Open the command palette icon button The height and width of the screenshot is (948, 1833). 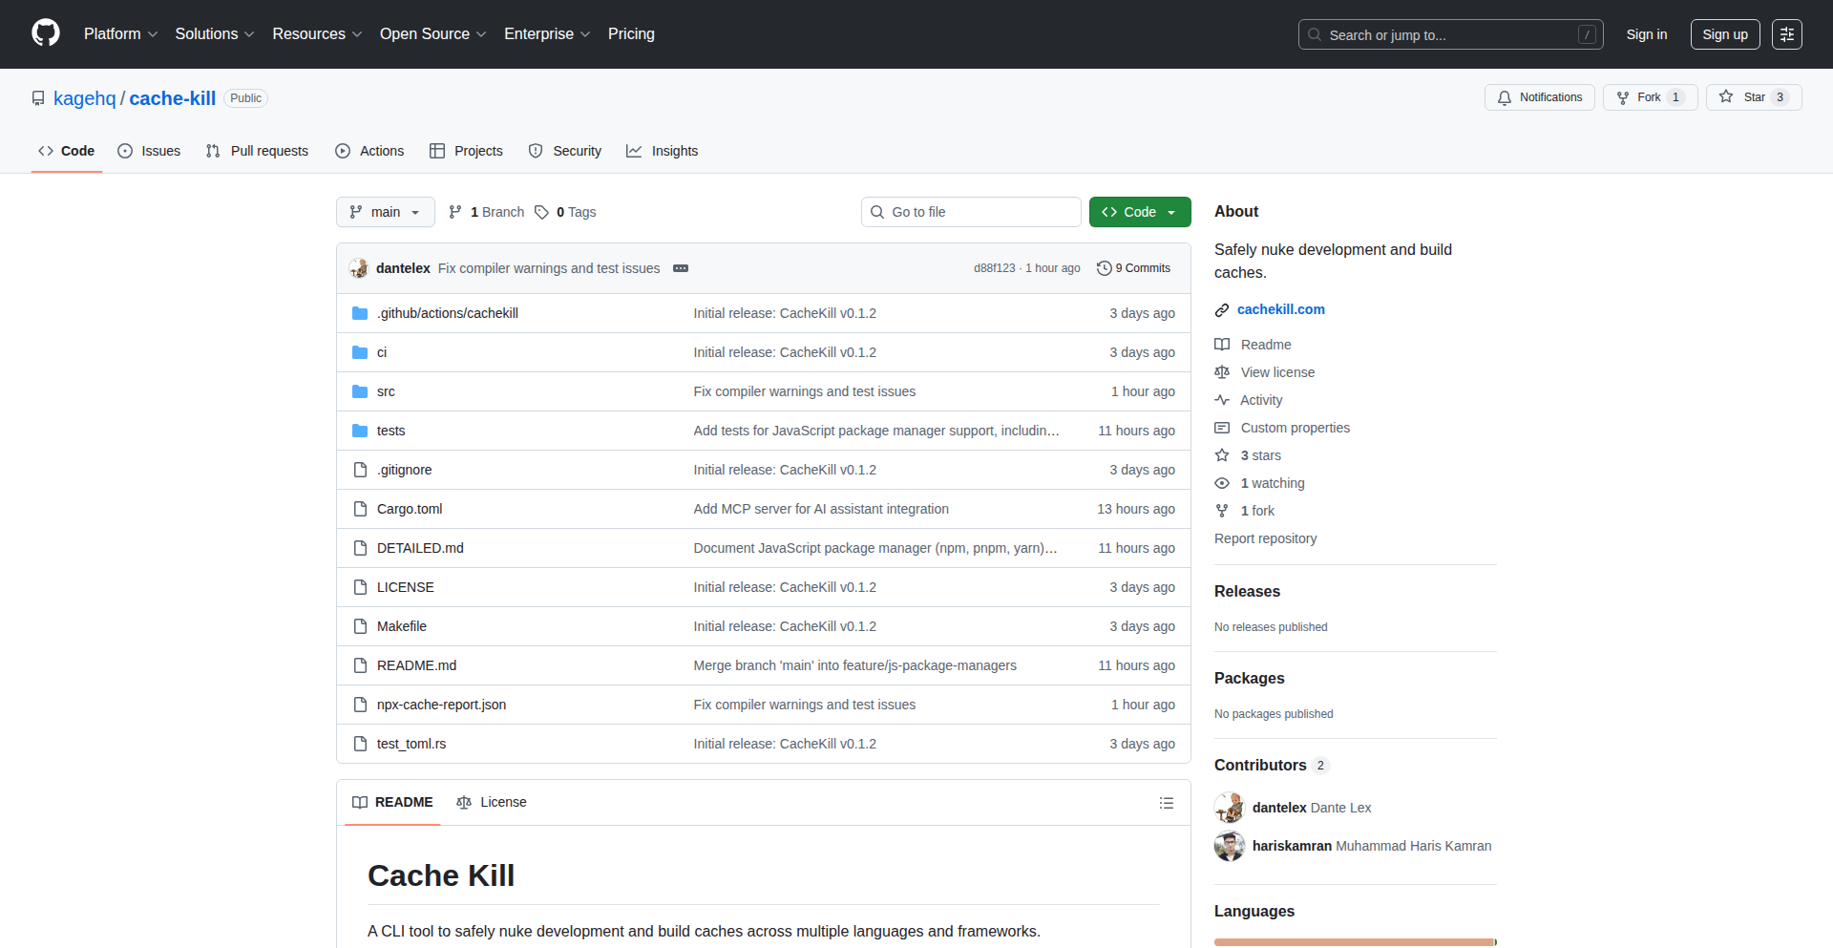[1786, 34]
